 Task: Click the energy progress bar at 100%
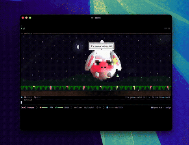point(60,108)
